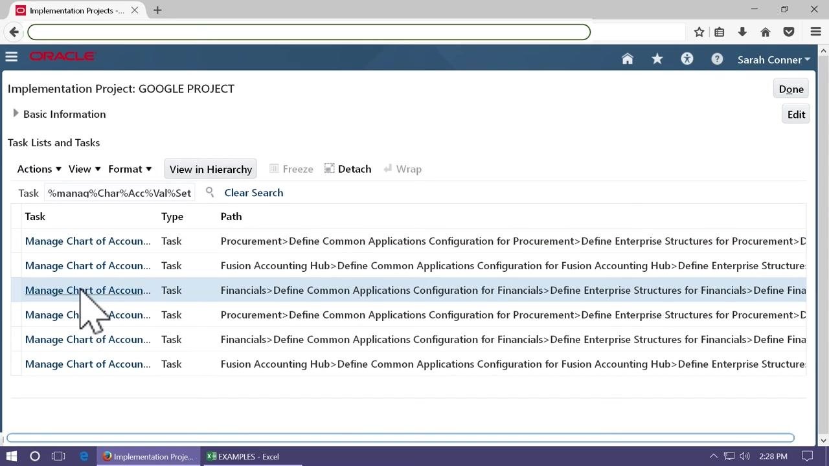Go to the Oracle home page icon

(x=627, y=59)
